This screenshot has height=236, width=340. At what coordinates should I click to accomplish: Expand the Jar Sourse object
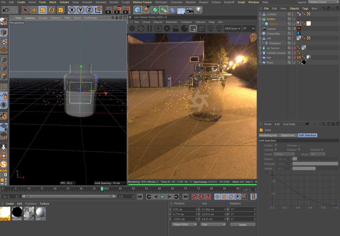pos(260,48)
